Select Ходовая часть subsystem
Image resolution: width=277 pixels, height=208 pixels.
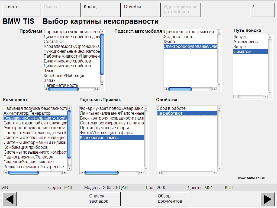[x=190, y=37]
